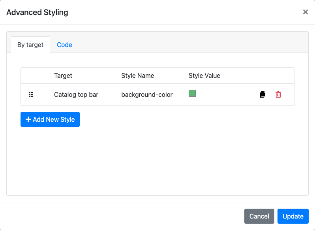The height and width of the screenshot is (230, 315).
Task: Click the Style Value column header
Action: tap(204, 75)
